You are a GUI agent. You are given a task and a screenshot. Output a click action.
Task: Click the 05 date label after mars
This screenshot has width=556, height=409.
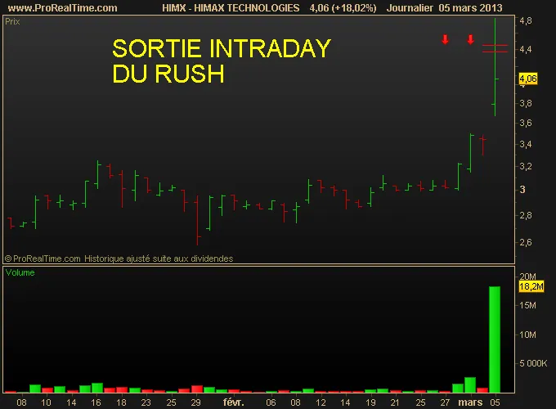495,402
